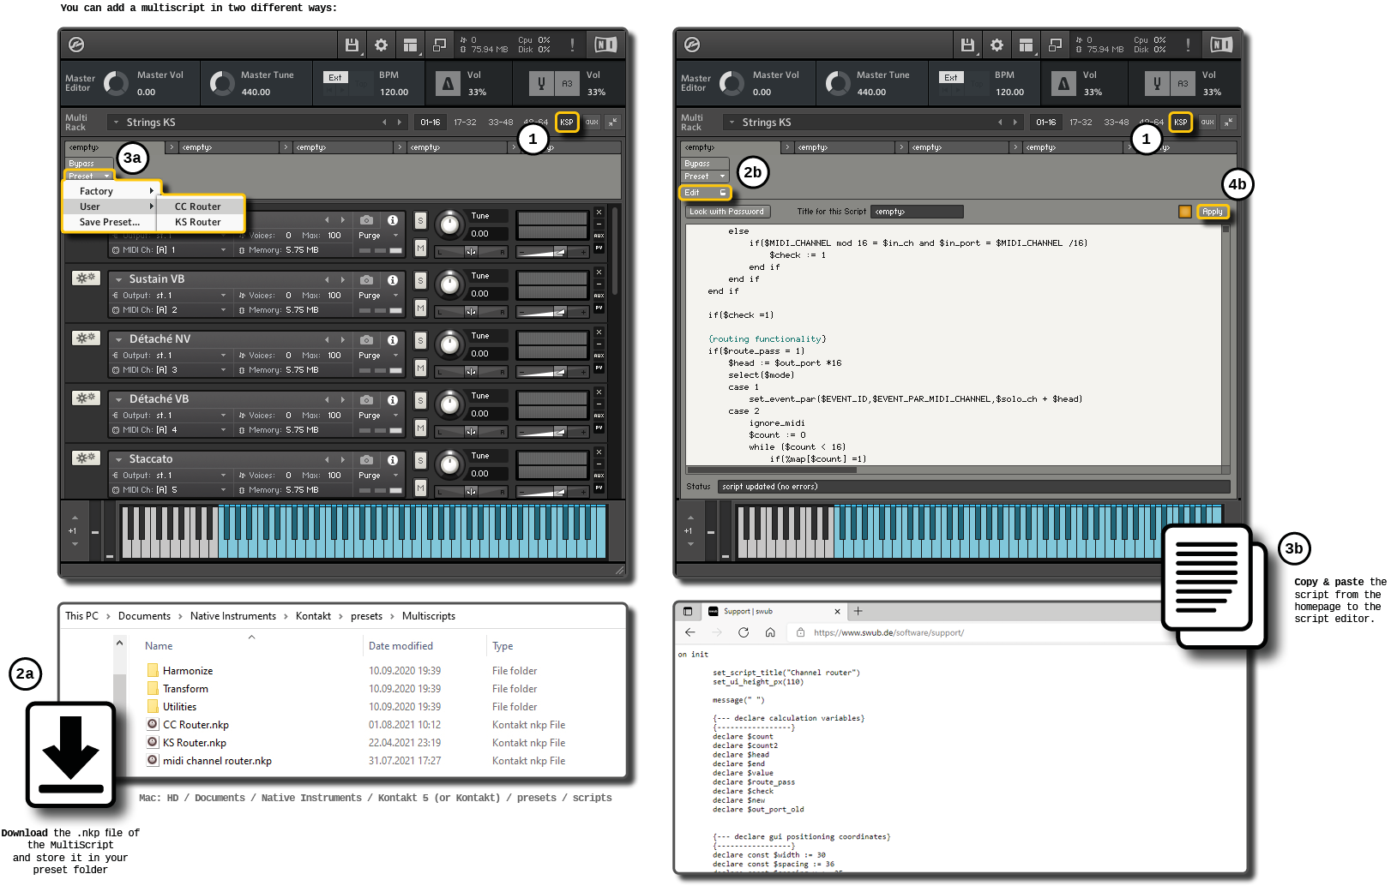Viewport: 1391px width, 886px height.
Task: Toggle Bypass in the script editor window
Action: [x=705, y=163]
